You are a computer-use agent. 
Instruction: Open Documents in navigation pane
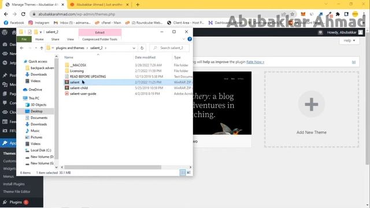(x=39, y=118)
